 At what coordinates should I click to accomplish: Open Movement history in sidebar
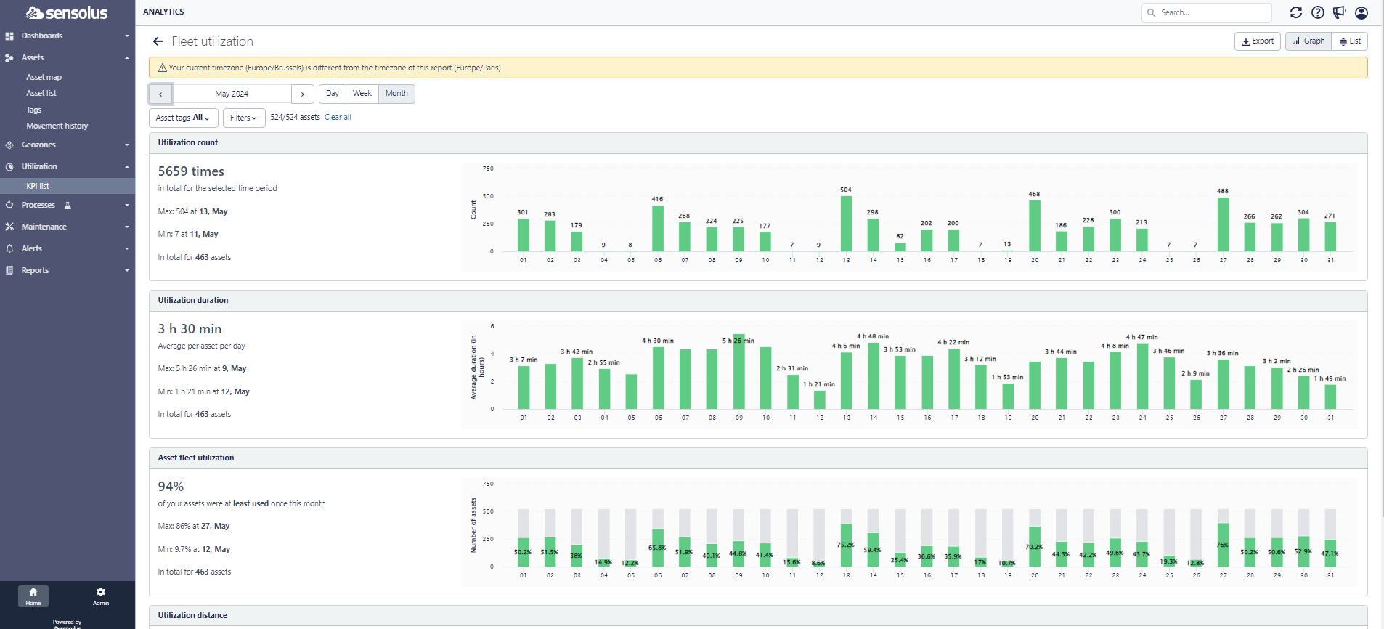[x=57, y=126]
